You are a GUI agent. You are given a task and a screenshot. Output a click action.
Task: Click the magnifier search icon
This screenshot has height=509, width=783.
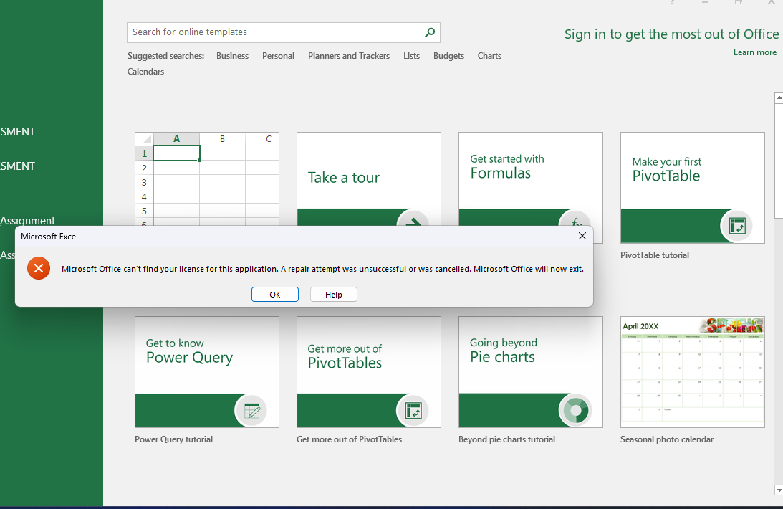pos(429,32)
